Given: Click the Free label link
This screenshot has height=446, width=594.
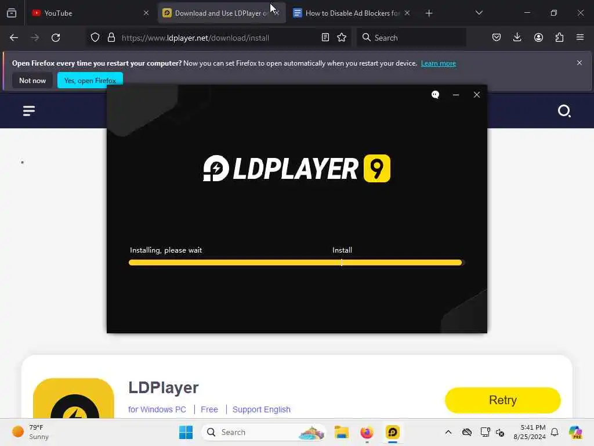Looking at the screenshot, I should tap(209, 409).
